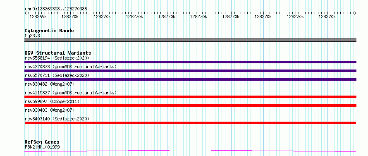Open variant nsv4115827 (gnomADStructuralVariants) label
The height and width of the screenshot is (156, 368).
pos(71,93)
